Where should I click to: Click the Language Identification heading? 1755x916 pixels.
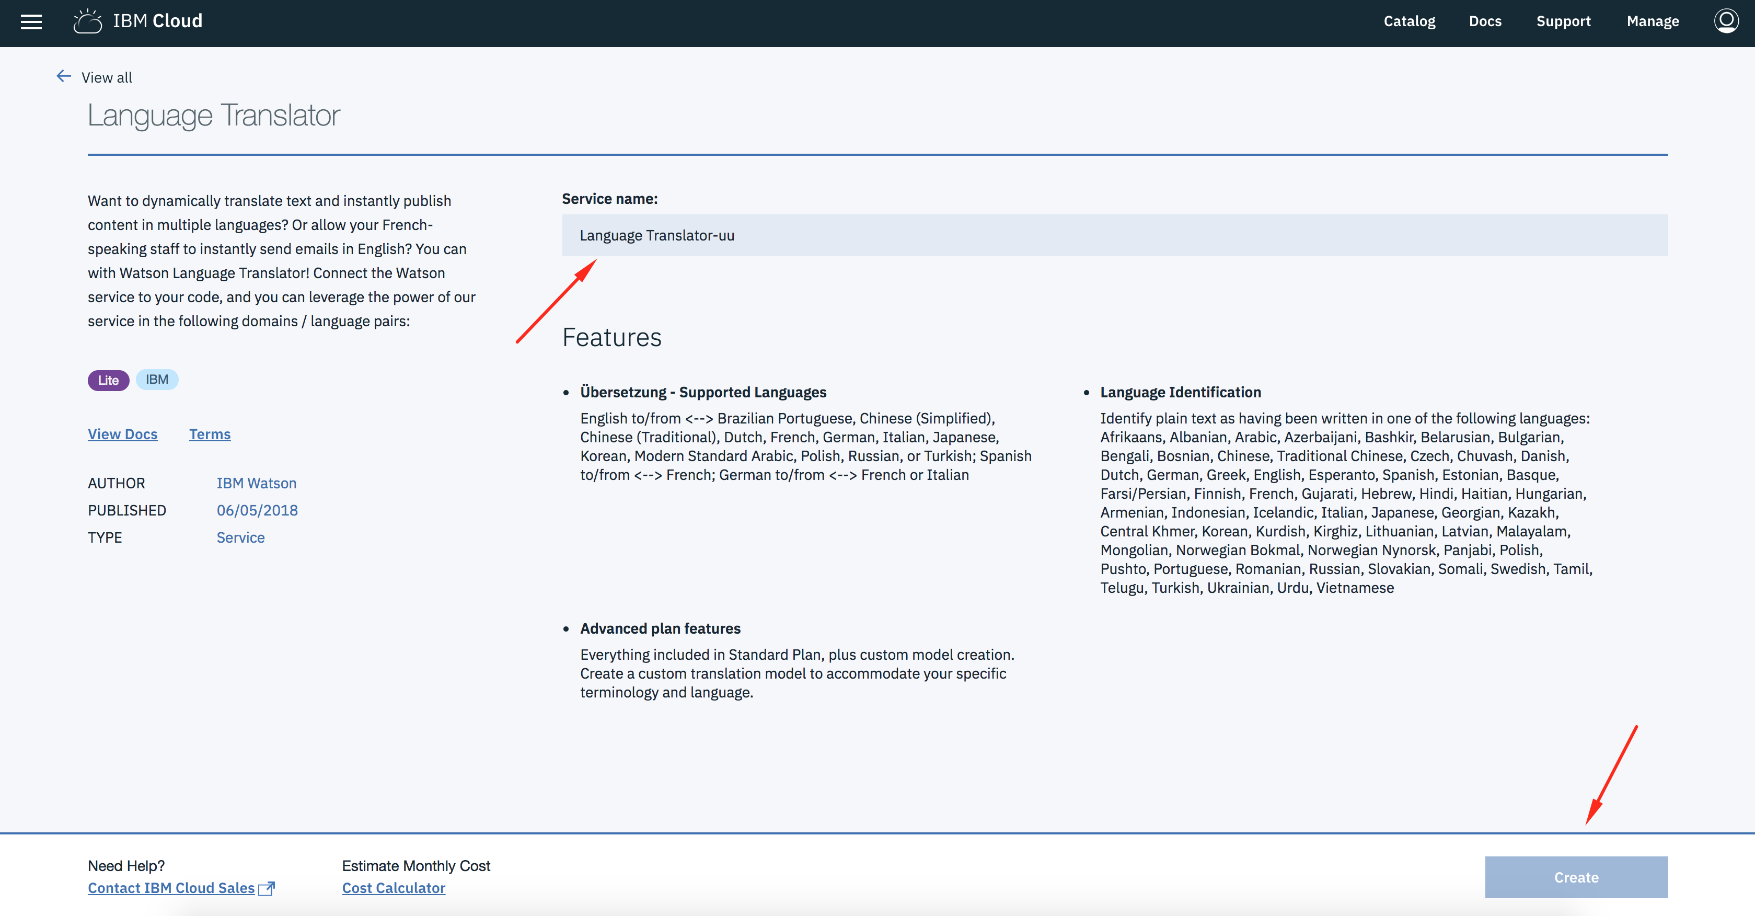pyautogui.click(x=1181, y=392)
